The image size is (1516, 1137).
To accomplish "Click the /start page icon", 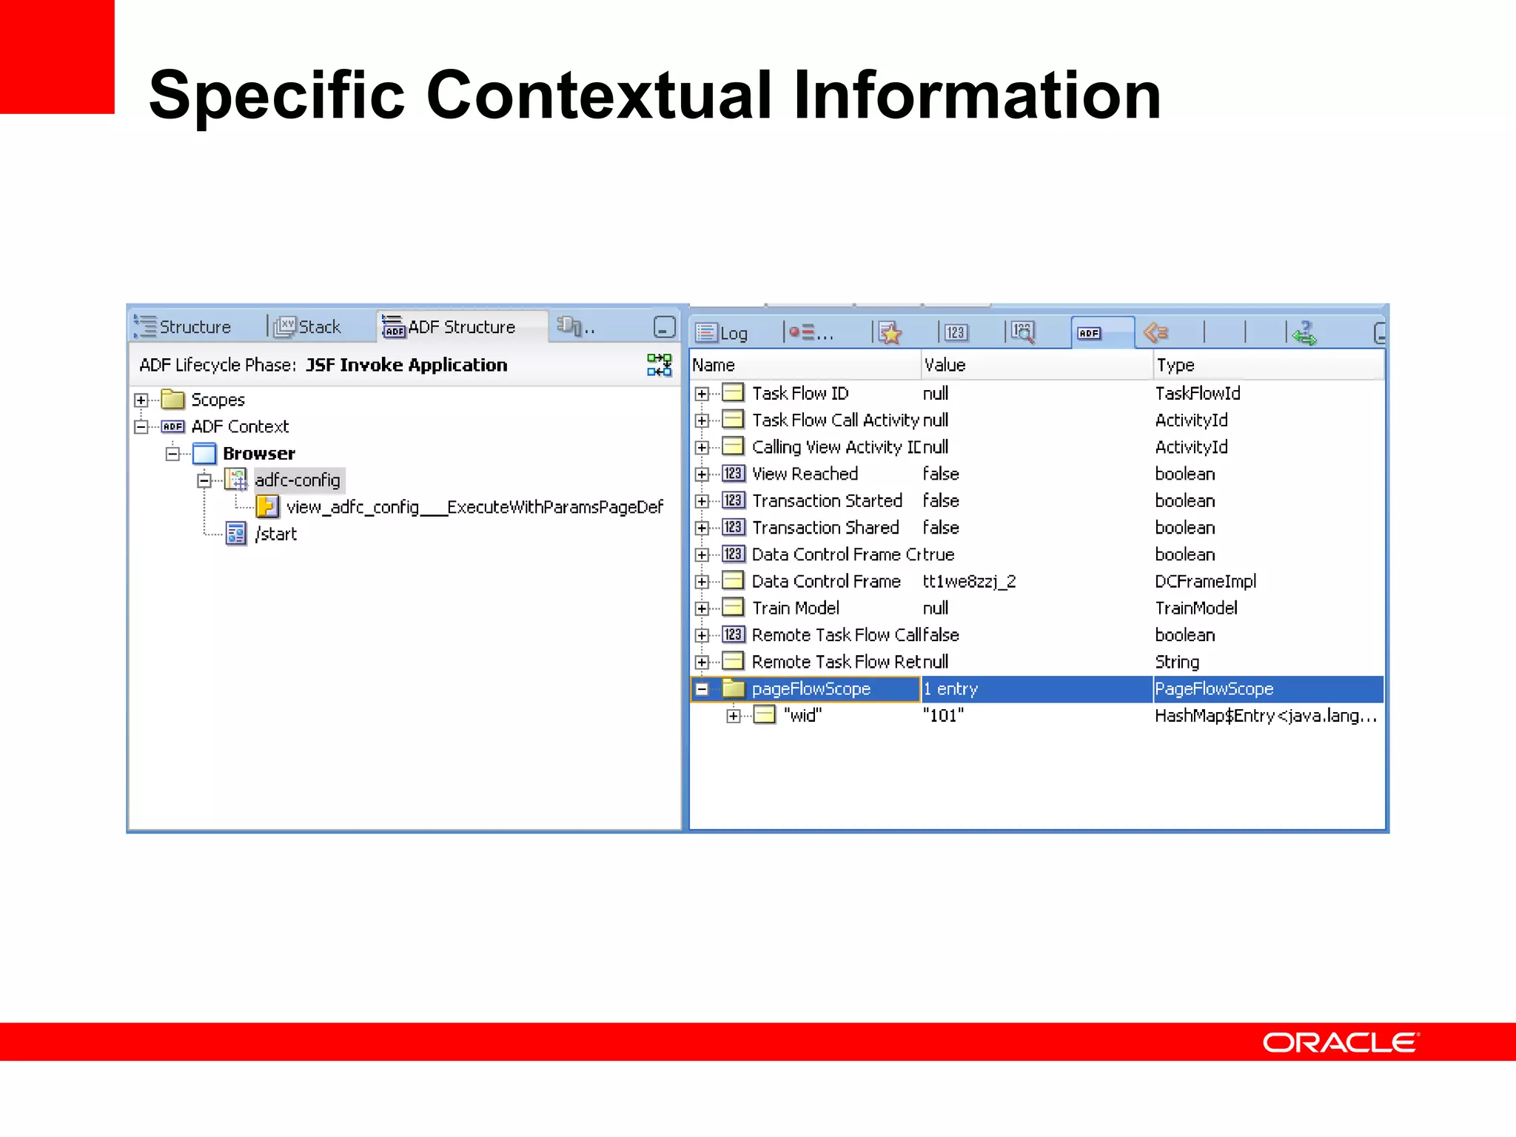I will [x=236, y=534].
